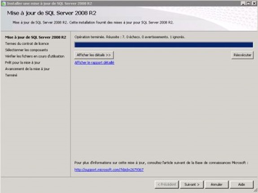
Task: Select Vérifier les fichiers en cours d'utilisation step
Action: coord(35,56)
